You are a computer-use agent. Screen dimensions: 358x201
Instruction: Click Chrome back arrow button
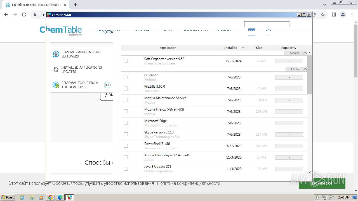[x=6, y=15]
